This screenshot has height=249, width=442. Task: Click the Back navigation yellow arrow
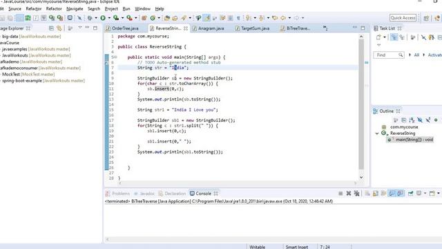(x=283, y=18)
